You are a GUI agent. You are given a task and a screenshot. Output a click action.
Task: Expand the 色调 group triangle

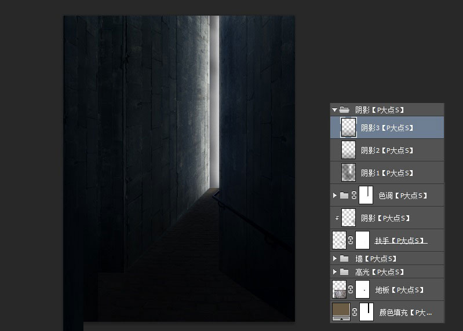334,195
